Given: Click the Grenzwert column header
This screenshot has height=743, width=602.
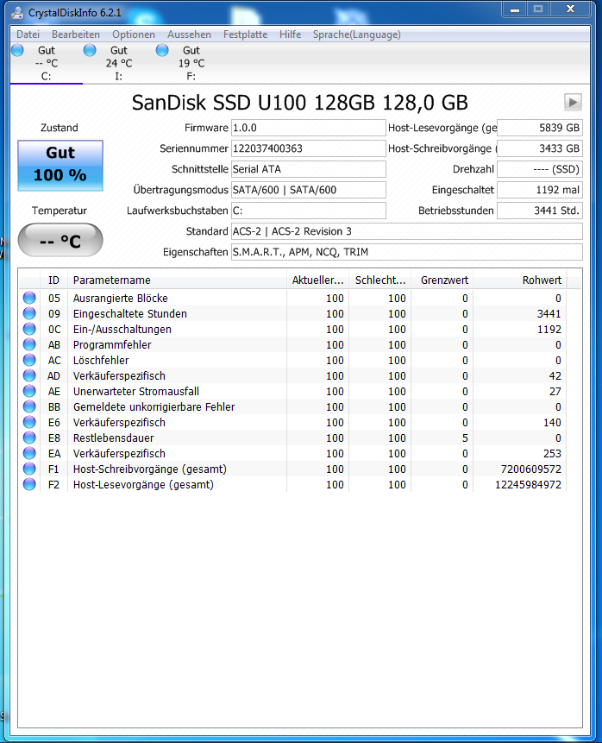Looking at the screenshot, I should pos(442,280).
